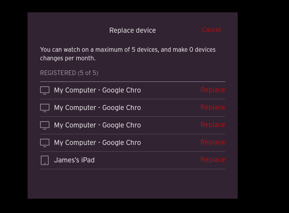Replace the fourth My Computer - Google Chro device
The image size is (289, 213).
(x=213, y=142)
